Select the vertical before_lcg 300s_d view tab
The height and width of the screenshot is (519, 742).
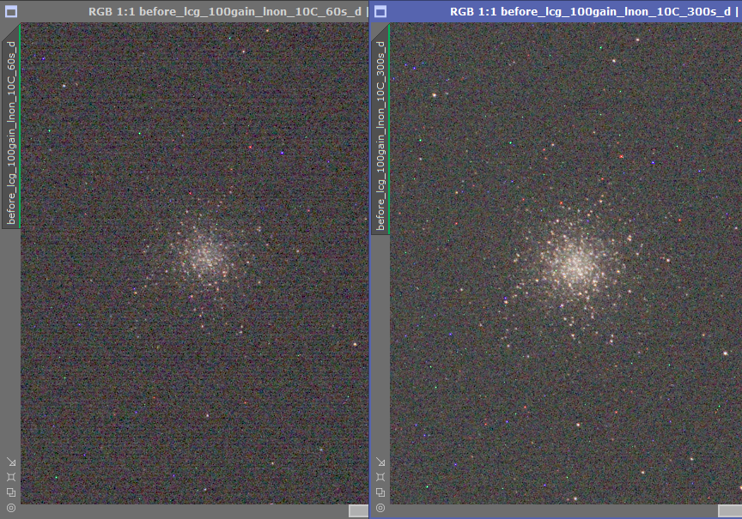[380, 133]
